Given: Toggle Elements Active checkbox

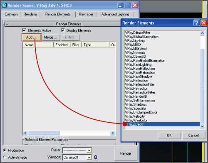Looking at the screenshot, I should [24, 30].
